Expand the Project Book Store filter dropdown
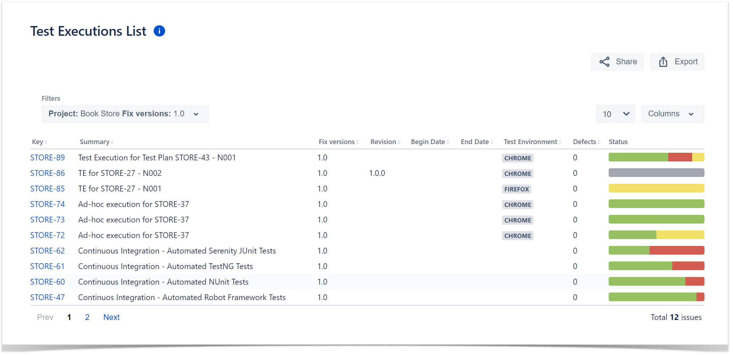 [125, 114]
